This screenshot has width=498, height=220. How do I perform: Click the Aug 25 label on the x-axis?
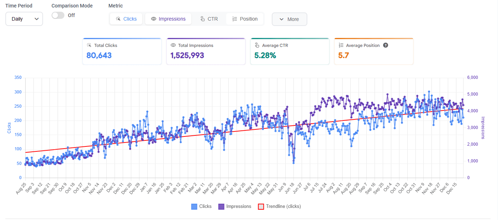(21, 188)
